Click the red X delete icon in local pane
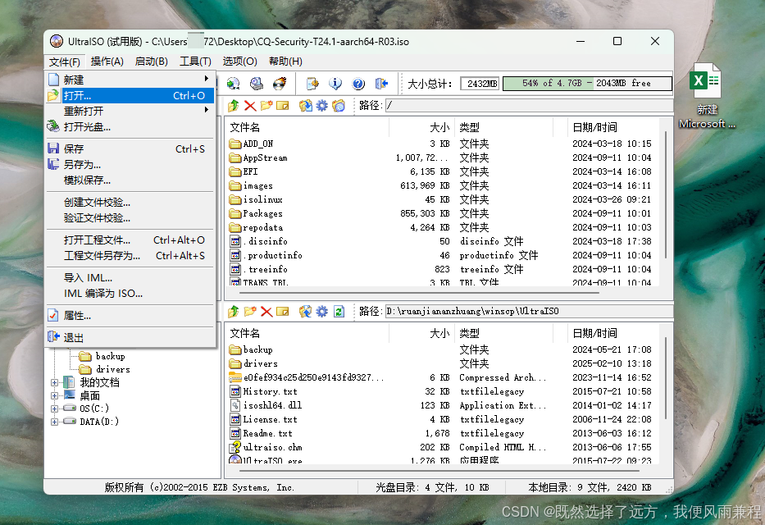 pos(266,311)
